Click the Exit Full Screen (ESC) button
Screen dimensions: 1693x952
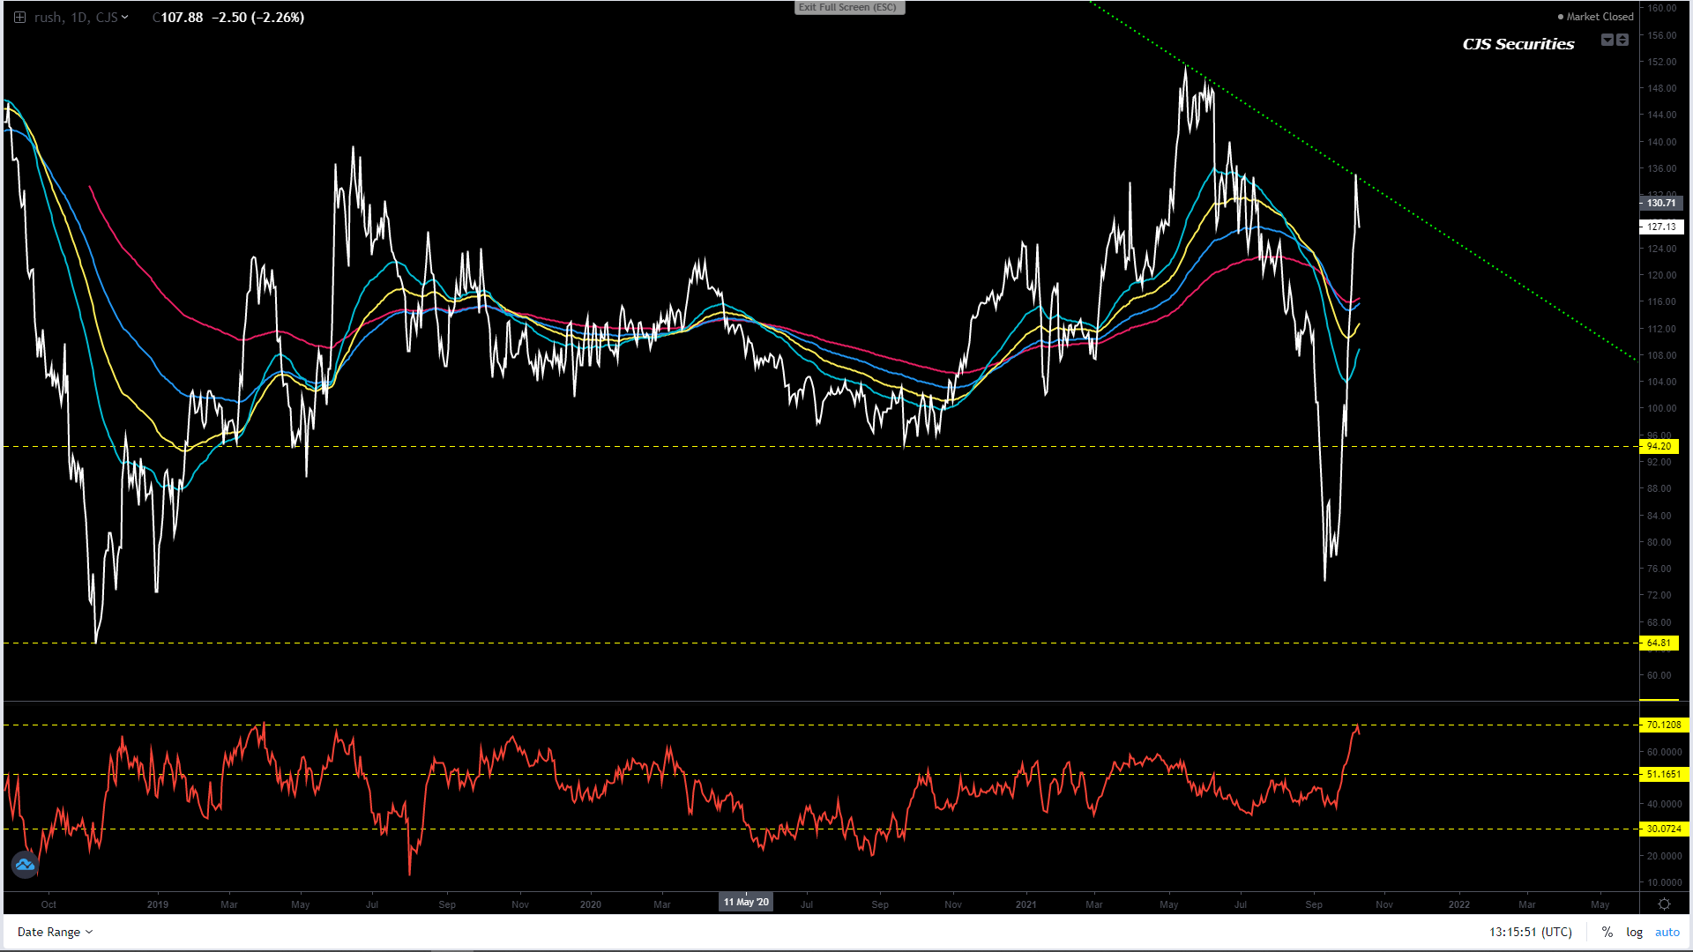(848, 7)
